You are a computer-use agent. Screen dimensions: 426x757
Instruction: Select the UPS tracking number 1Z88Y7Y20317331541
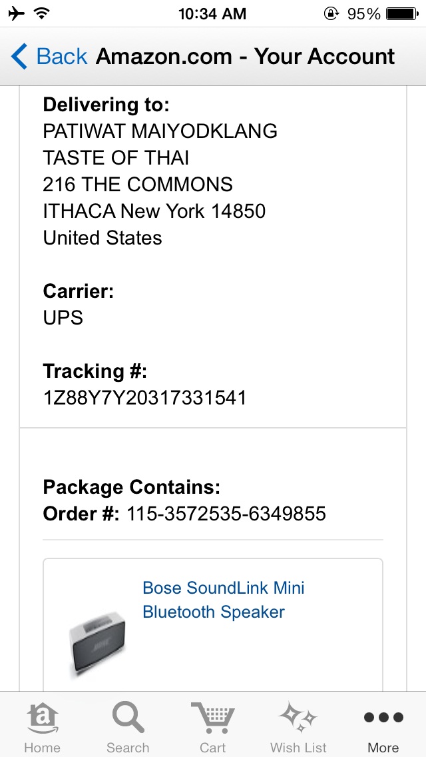[144, 398]
